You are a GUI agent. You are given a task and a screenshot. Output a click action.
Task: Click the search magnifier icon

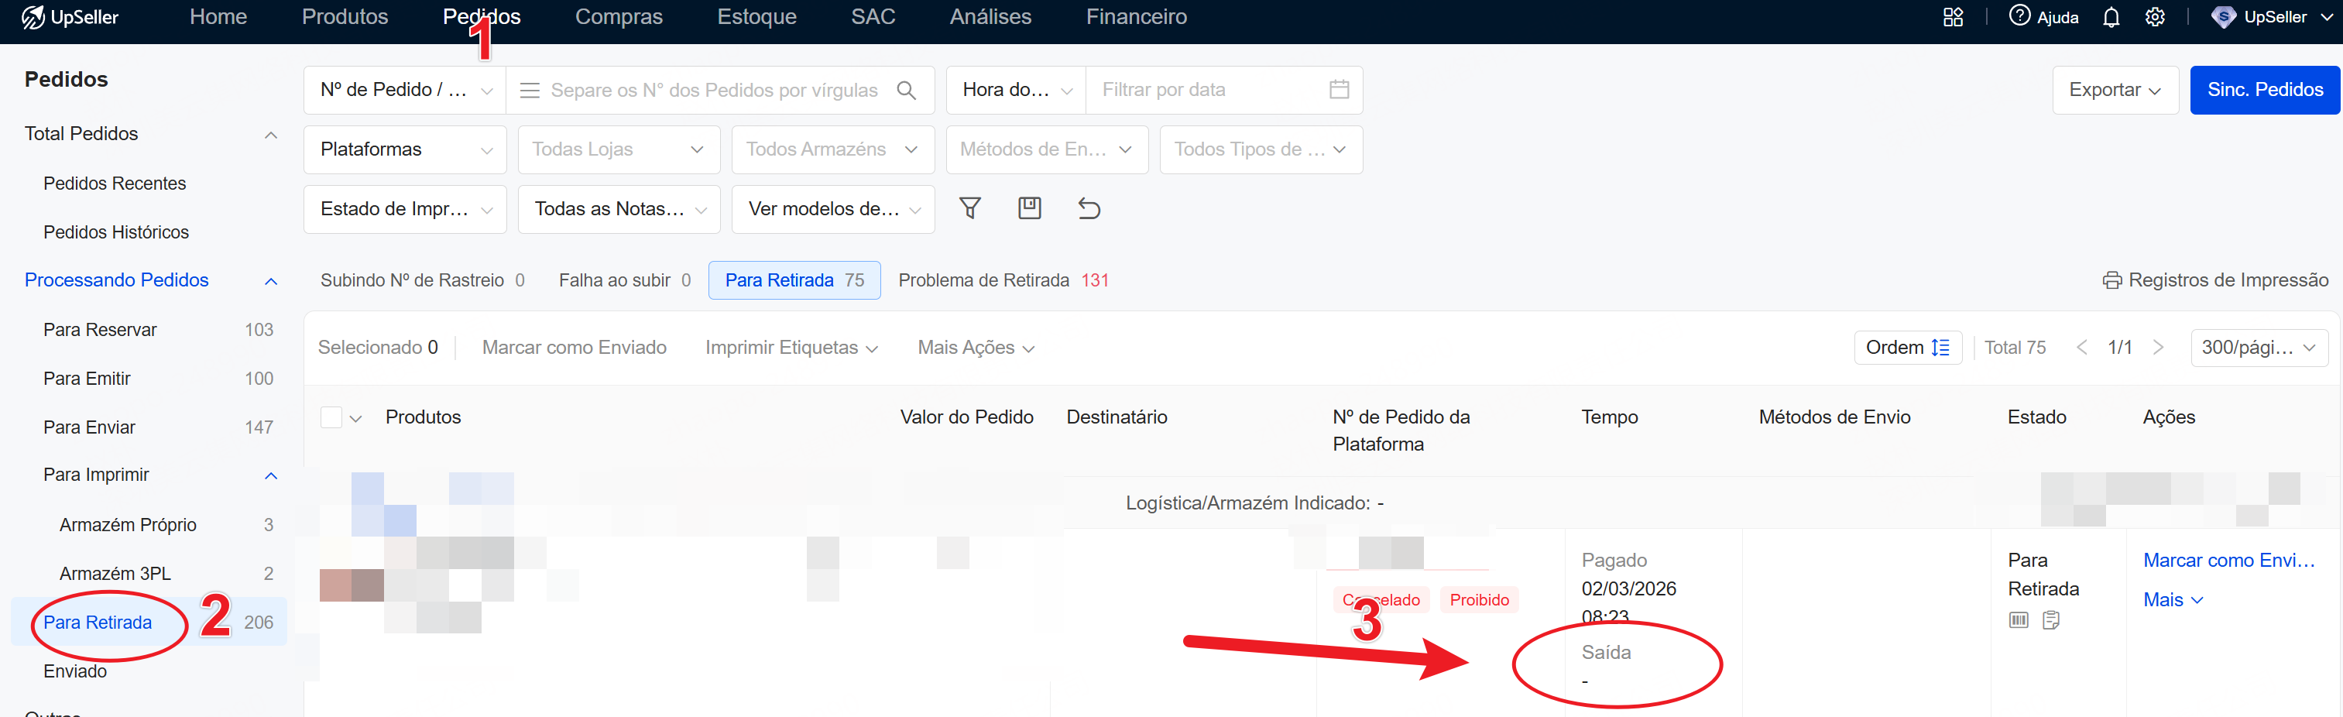pyautogui.click(x=906, y=90)
